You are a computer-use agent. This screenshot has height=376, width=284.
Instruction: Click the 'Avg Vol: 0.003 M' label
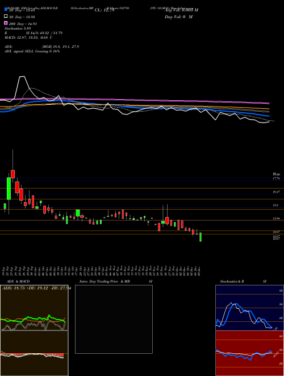coord(181,10)
